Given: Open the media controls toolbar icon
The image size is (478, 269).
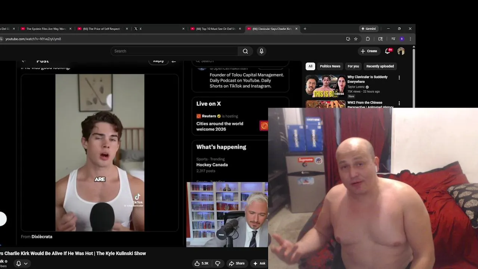Looking at the screenshot, I should click(x=393, y=39).
